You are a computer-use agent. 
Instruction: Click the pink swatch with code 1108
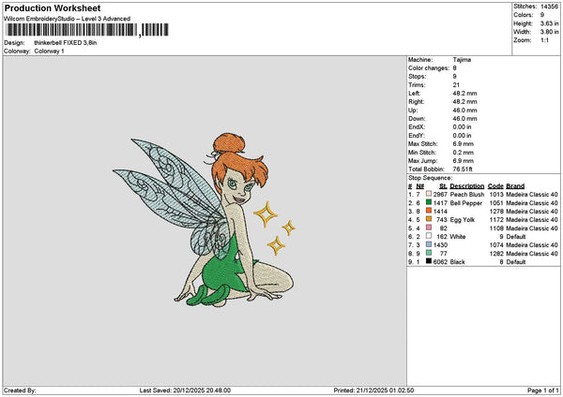point(429,228)
